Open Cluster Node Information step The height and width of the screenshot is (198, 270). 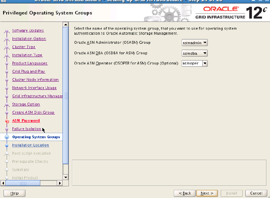tap(35, 80)
